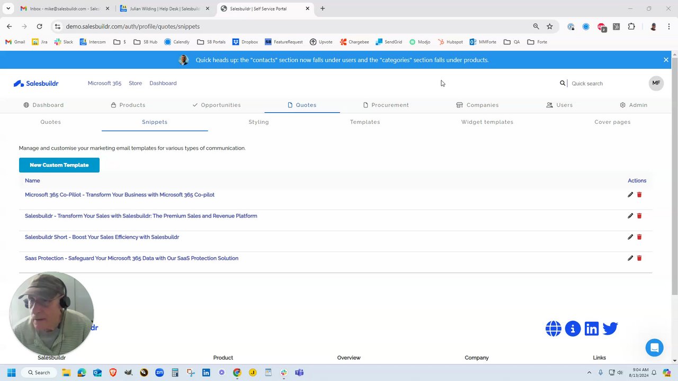Open the Hubspot bookmark
The height and width of the screenshot is (381, 678).
(450, 42)
